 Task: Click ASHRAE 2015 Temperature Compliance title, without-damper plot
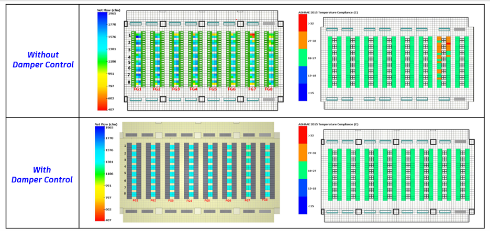pyautogui.click(x=328, y=12)
